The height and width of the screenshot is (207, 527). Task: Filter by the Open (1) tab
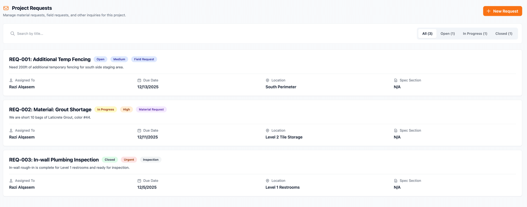[447, 34]
